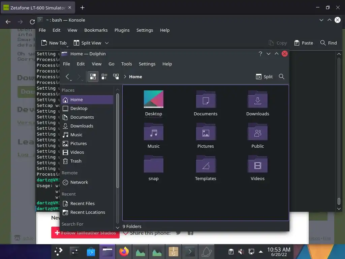The image size is (345, 259).
Task: Reload the browser page
Action: coord(32,22)
